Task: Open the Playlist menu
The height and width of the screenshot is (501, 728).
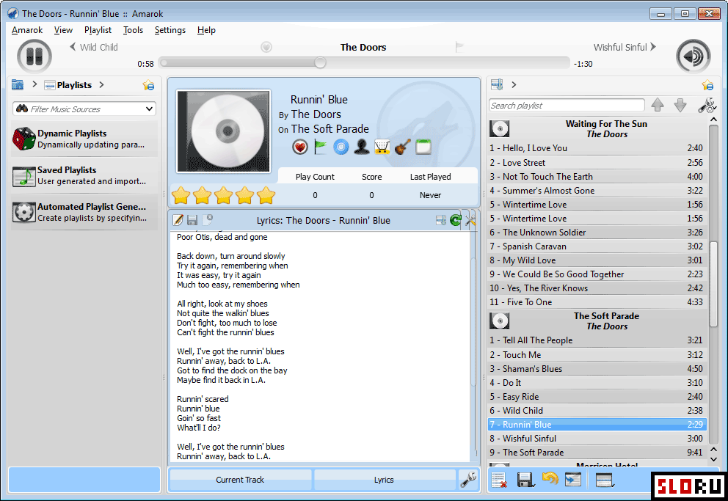Action: pos(98,30)
